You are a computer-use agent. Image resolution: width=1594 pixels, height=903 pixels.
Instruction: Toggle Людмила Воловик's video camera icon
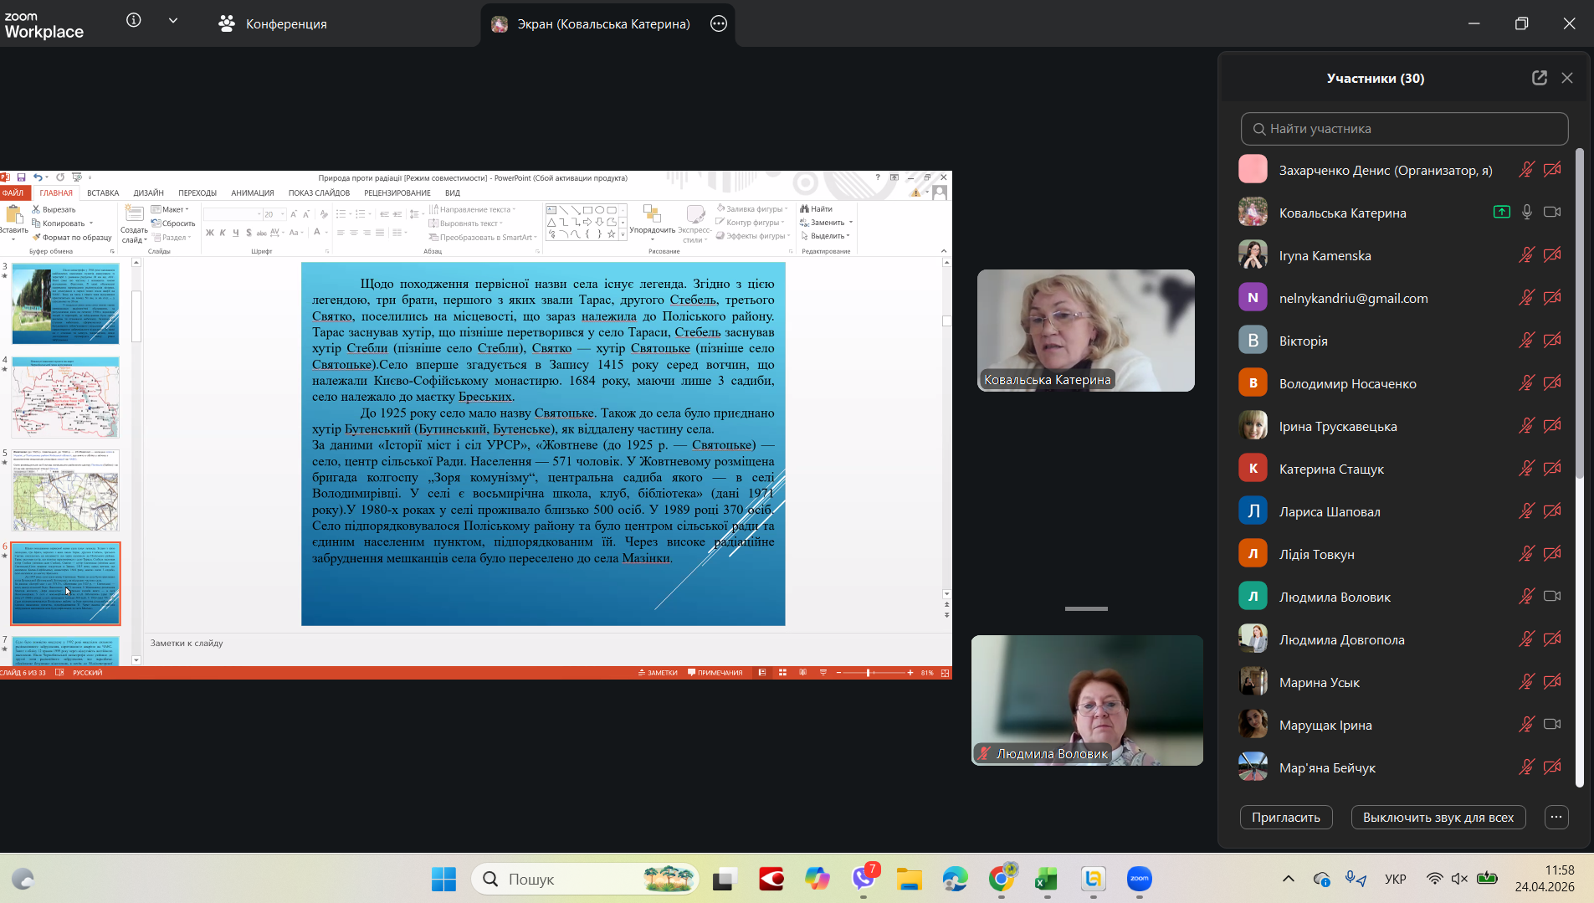click(x=1552, y=597)
